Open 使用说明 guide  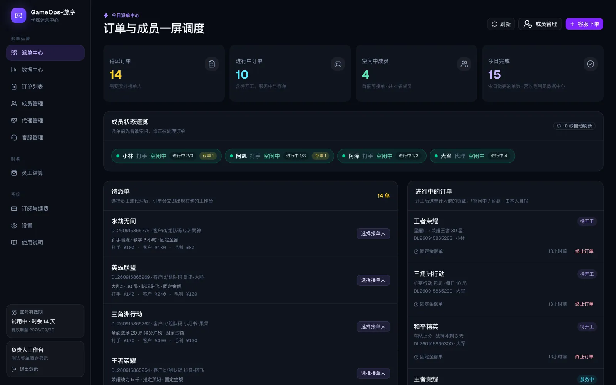coord(45,243)
